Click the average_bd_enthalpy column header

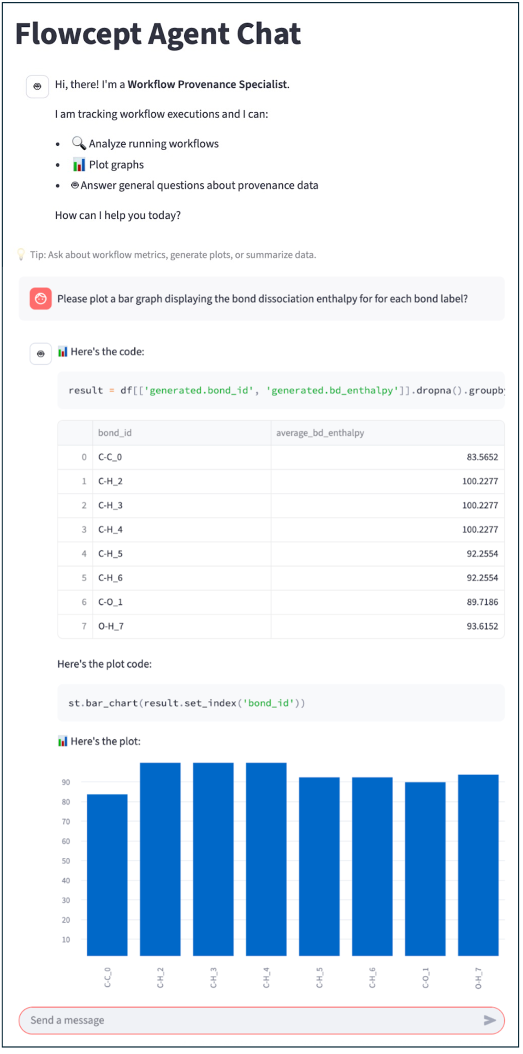[388, 433]
